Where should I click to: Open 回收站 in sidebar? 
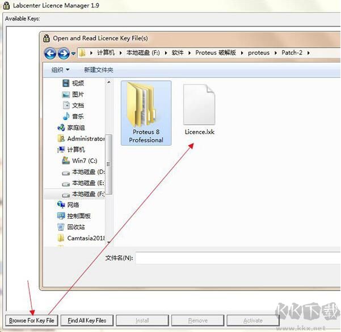coord(76,227)
